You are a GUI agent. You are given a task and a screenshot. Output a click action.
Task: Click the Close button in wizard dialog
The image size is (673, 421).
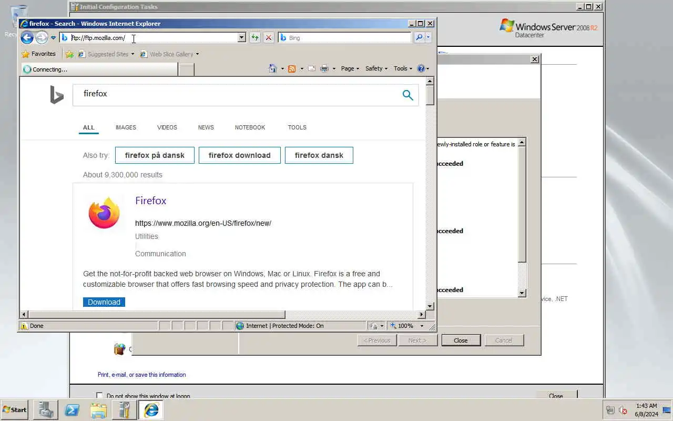click(x=461, y=340)
